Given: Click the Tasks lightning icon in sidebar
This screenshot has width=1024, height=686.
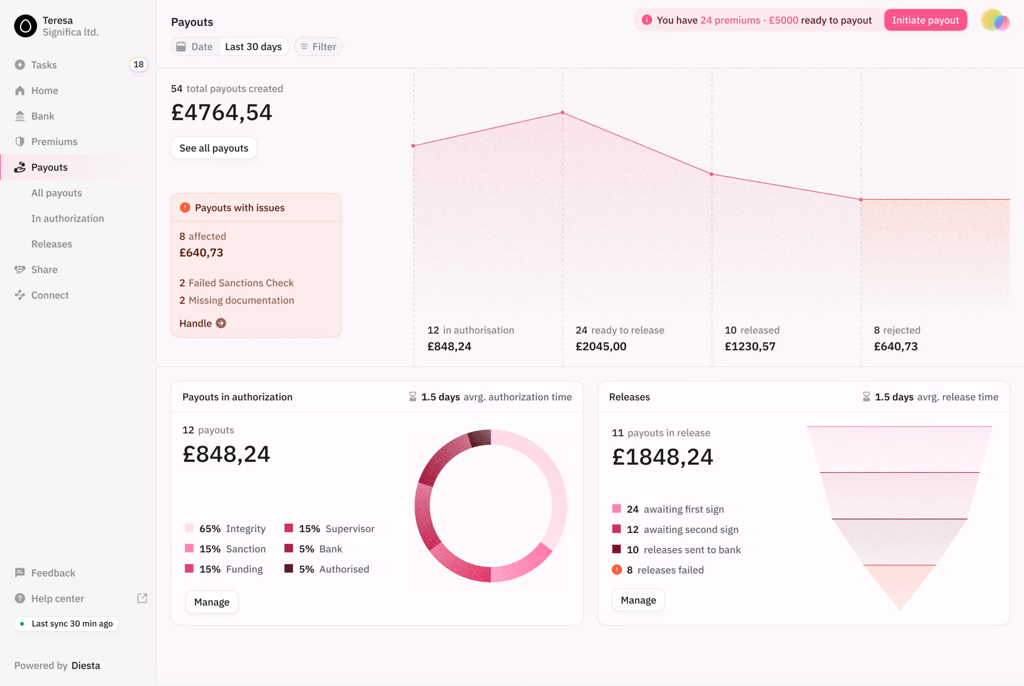Looking at the screenshot, I should 20,65.
